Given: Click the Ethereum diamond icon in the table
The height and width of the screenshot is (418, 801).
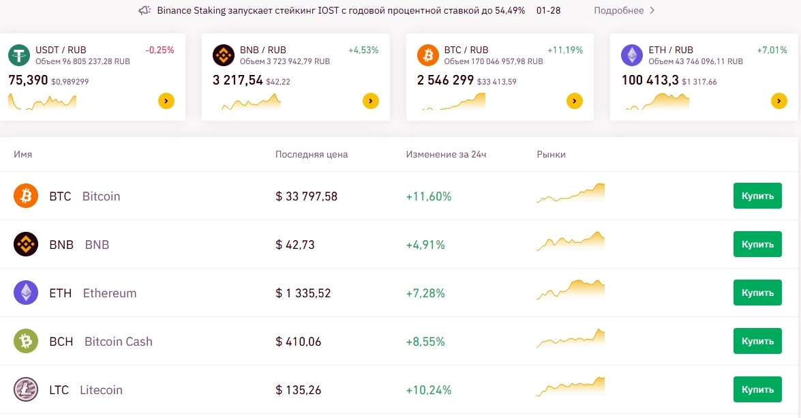Looking at the screenshot, I should point(26,293).
